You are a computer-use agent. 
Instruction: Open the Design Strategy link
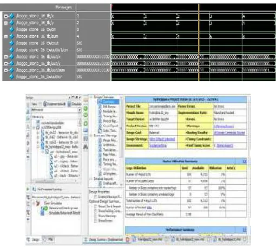coord(162,139)
